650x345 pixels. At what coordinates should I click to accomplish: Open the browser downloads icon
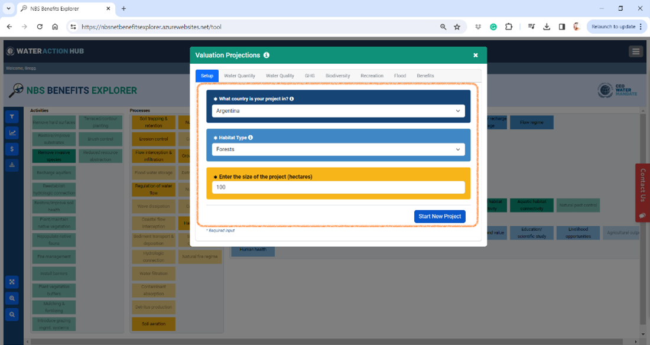coord(547,27)
